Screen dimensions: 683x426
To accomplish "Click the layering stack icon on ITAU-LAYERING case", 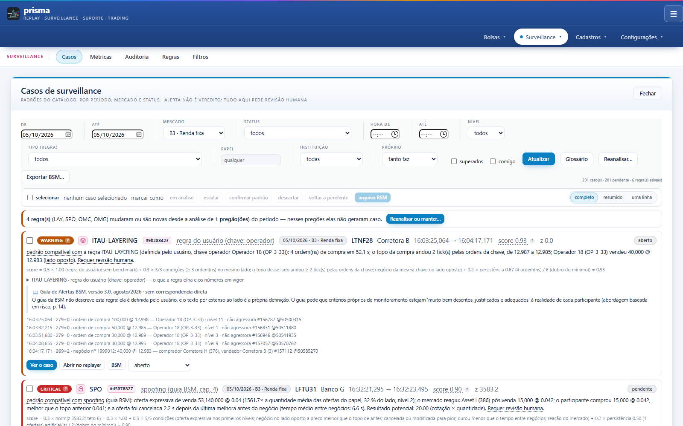I will click(83, 241).
